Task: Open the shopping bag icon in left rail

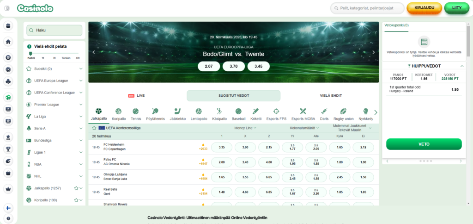Action: pyautogui.click(x=8, y=173)
